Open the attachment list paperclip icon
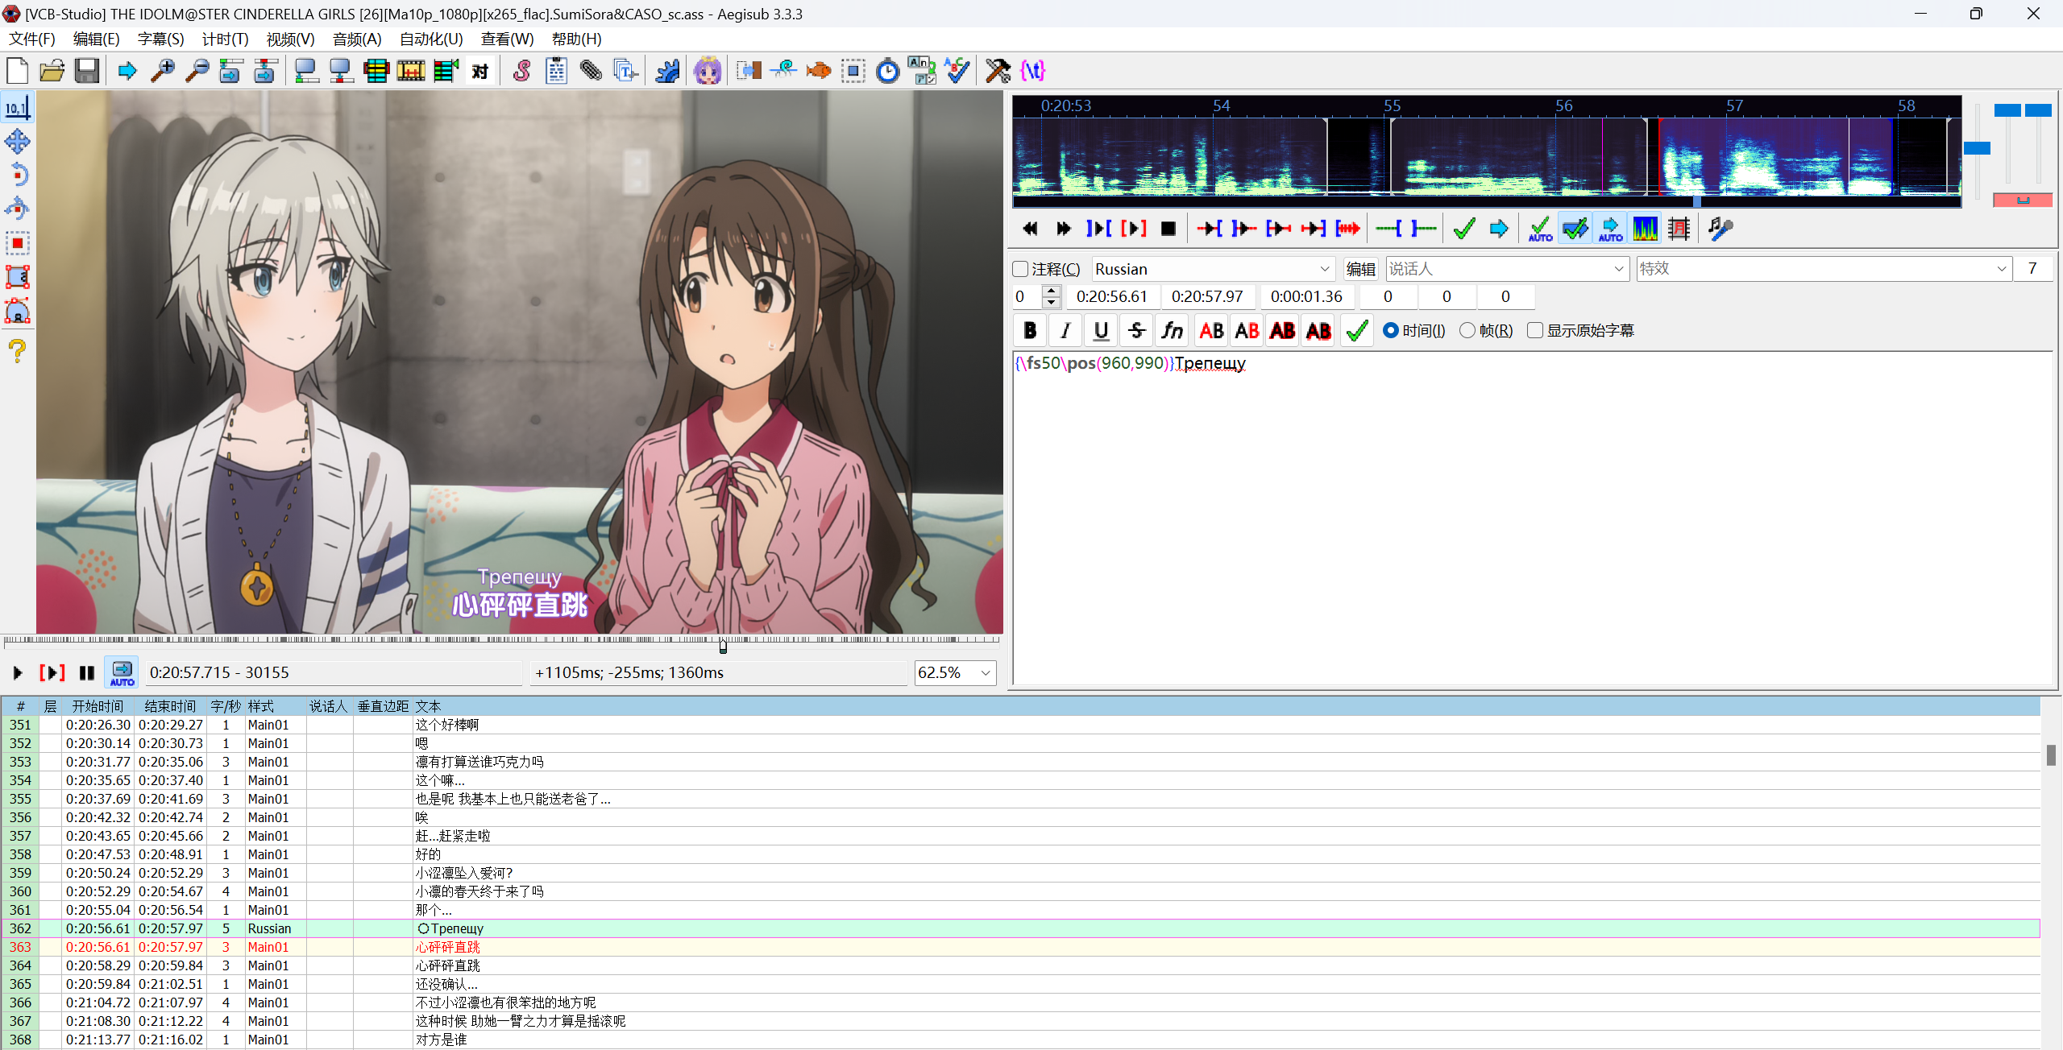 pyautogui.click(x=591, y=71)
